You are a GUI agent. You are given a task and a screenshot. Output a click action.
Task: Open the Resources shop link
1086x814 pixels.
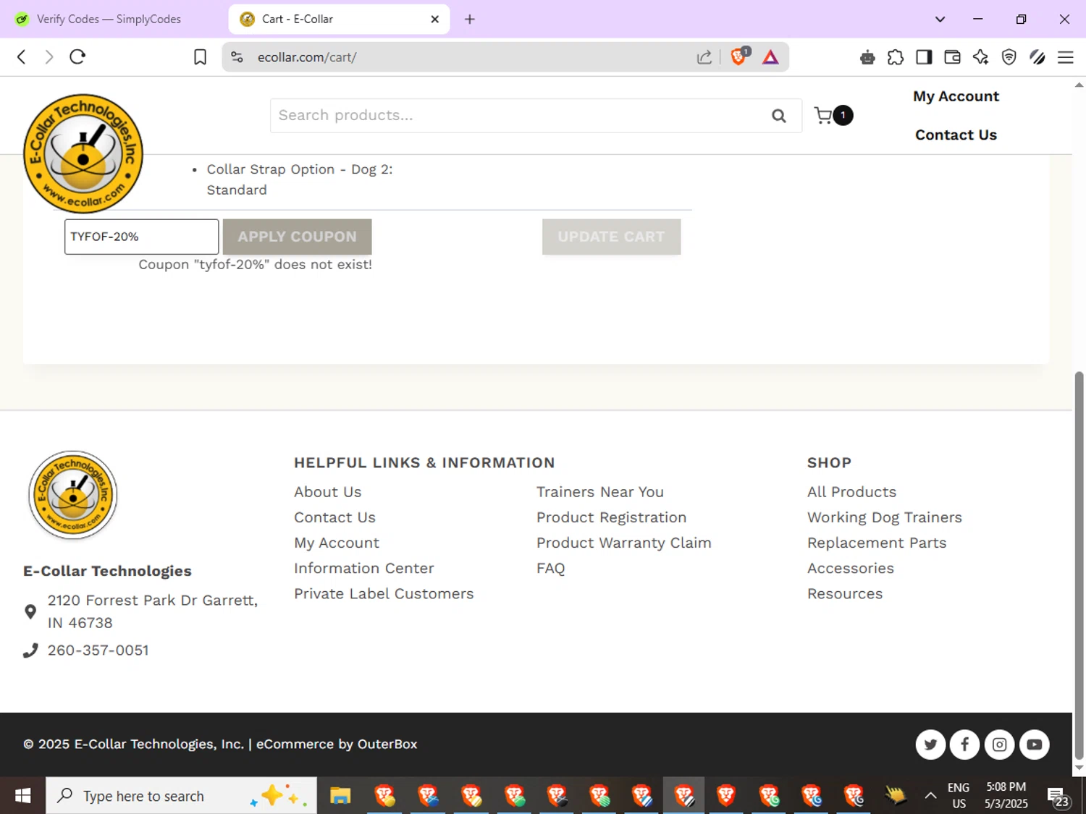click(x=845, y=593)
